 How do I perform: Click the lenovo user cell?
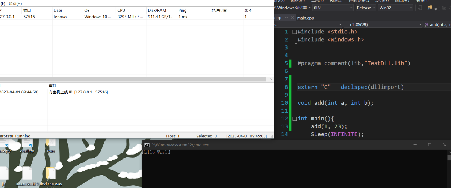[60, 17]
